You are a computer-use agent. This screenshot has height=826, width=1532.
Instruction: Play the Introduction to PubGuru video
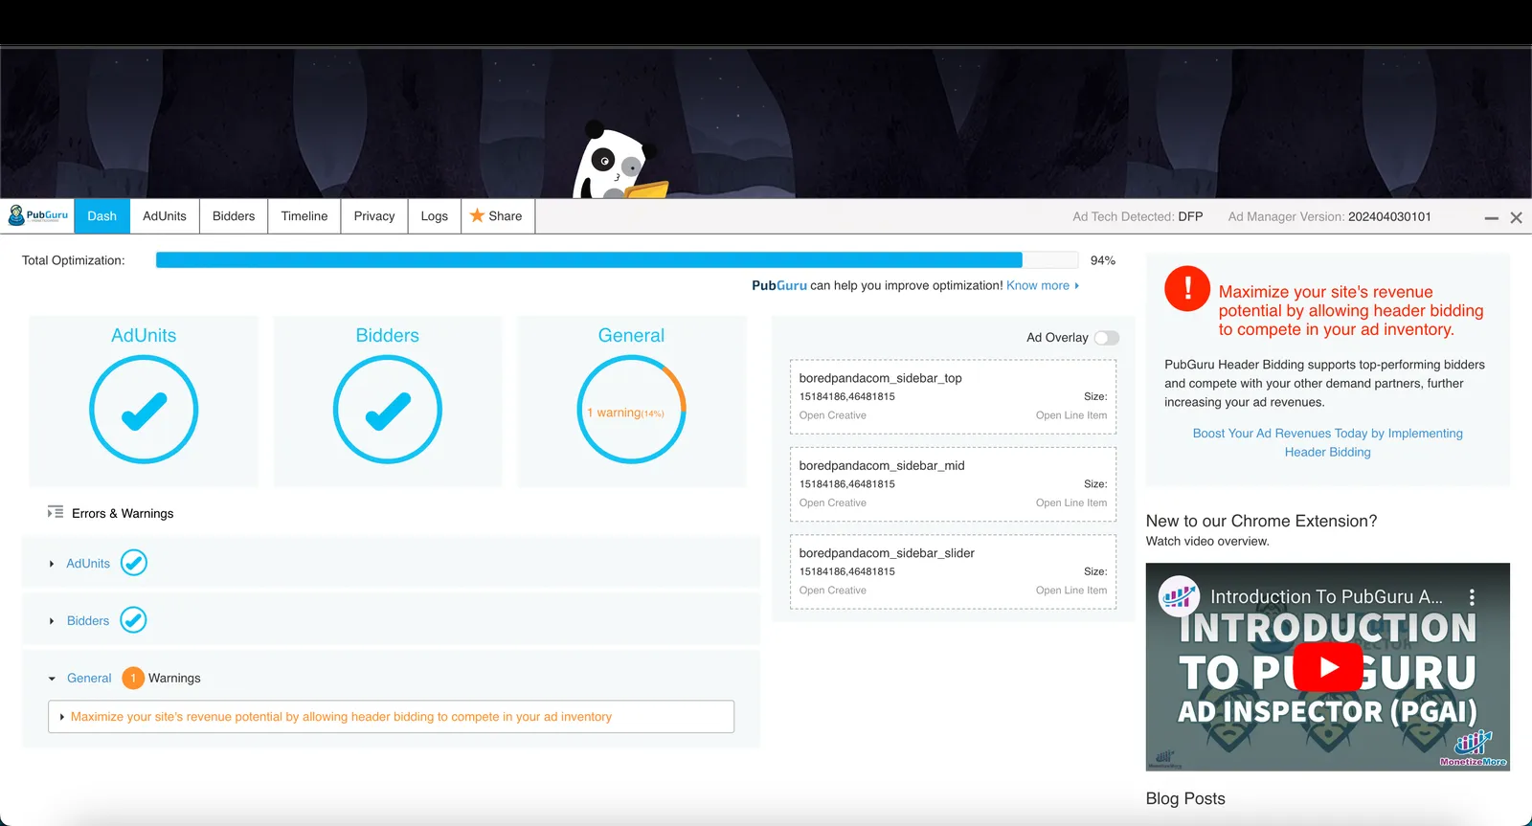(1328, 666)
